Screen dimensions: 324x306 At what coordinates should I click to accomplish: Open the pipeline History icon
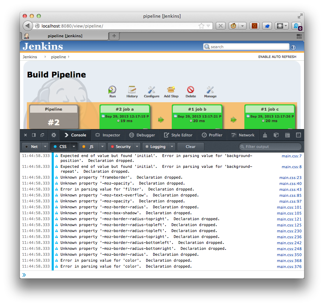point(132,90)
